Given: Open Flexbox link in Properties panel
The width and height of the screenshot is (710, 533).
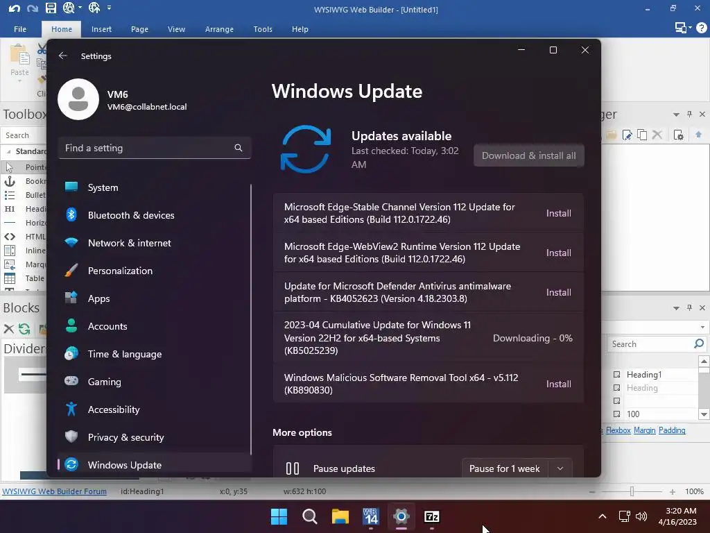Looking at the screenshot, I should click(618, 430).
